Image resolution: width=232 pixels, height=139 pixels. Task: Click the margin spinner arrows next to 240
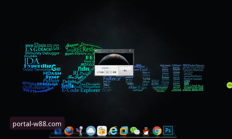coord(111,72)
